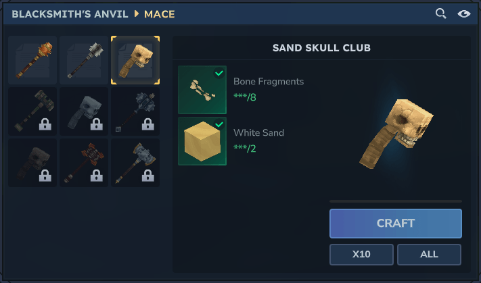The image size is (481, 283).
Task: Choose the locked dark skull club recipe
Action: click(x=32, y=163)
